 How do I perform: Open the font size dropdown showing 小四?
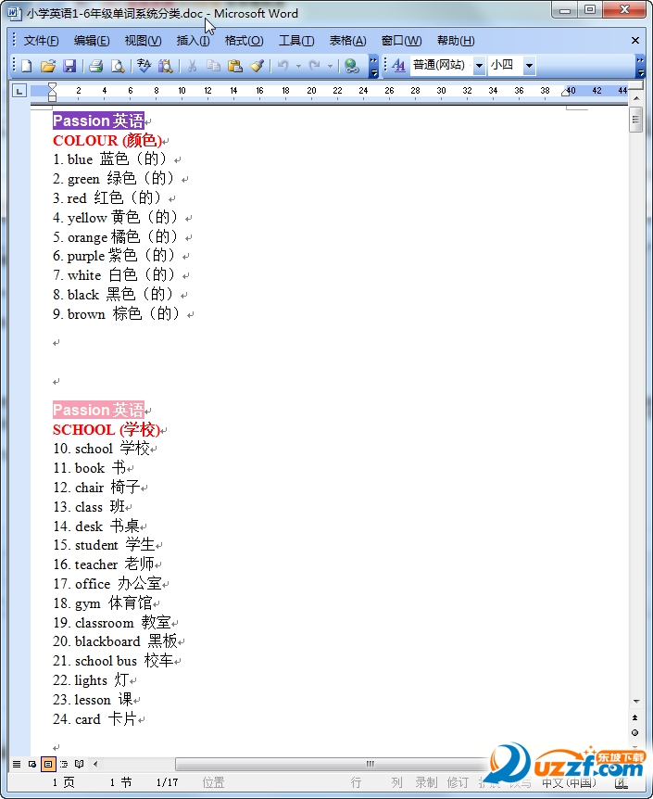pos(529,66)
